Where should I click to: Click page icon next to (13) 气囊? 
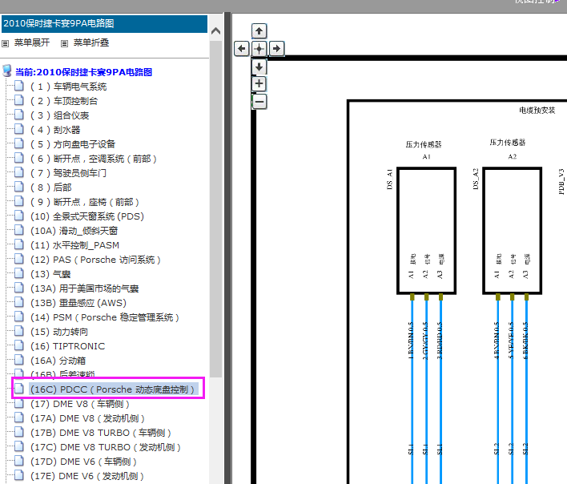click(x=19, y=273)
